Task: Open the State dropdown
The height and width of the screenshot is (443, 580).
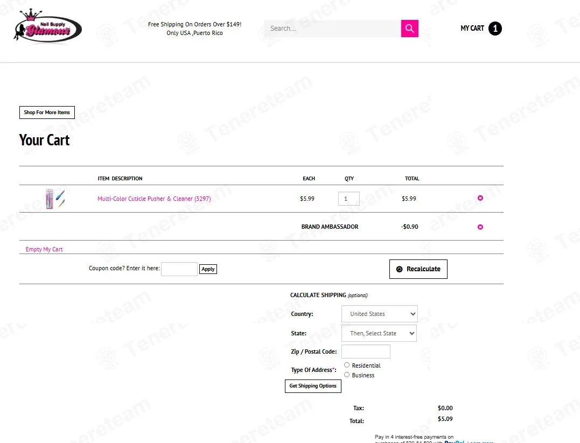Action: point(379,333)
